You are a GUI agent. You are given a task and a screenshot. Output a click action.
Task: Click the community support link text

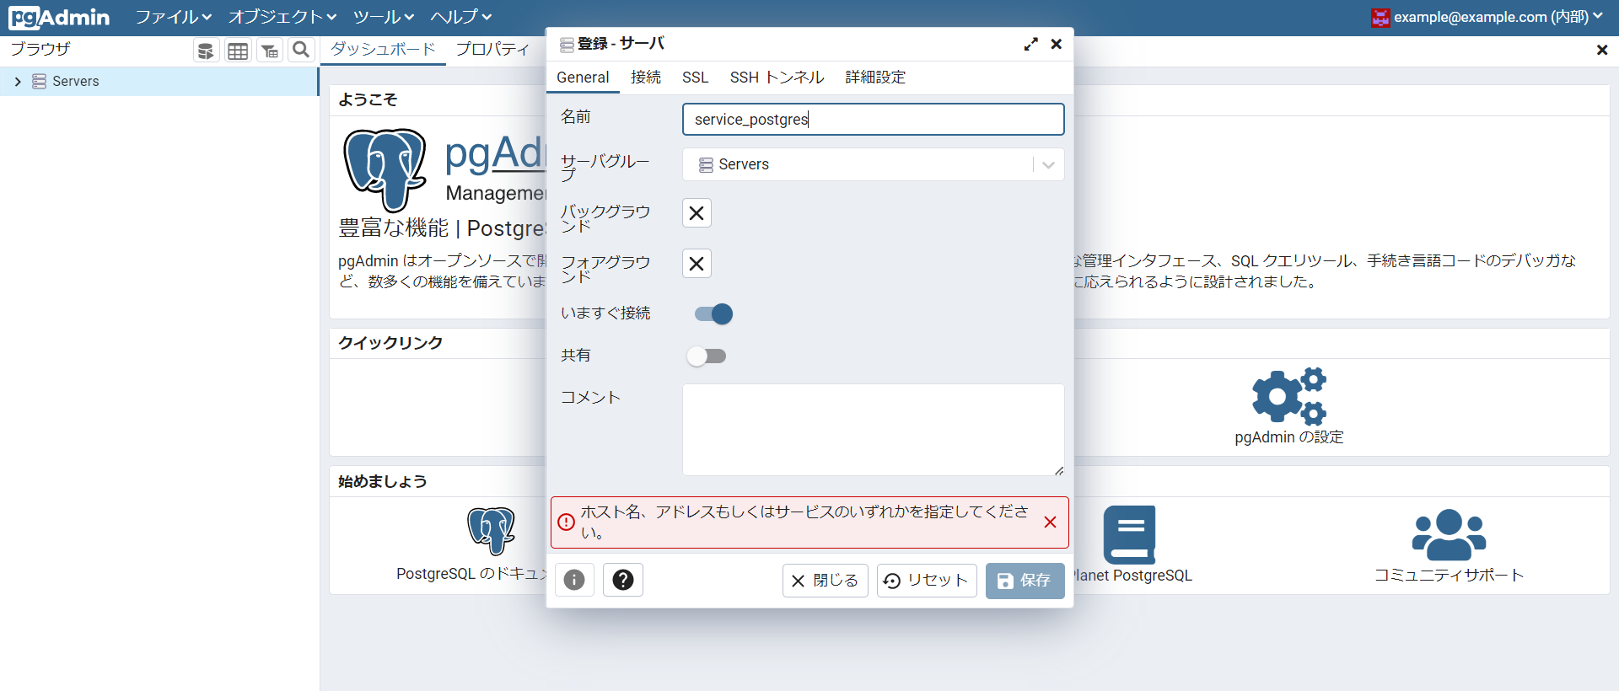(x=1449, y=576)
